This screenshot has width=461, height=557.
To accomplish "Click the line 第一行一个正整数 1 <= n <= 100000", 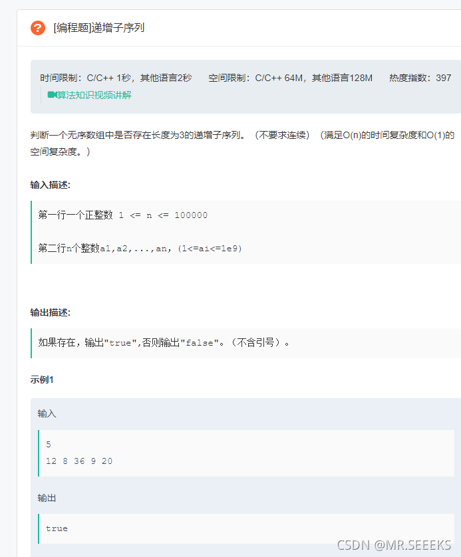I will 122,215.
